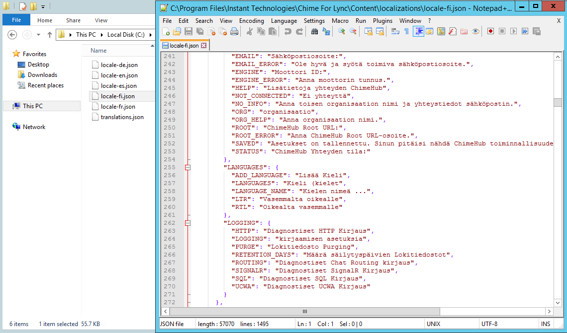Click the editor horizontal scrollbar thumb
Screen dimensions: 567x333
coord(305,311)
